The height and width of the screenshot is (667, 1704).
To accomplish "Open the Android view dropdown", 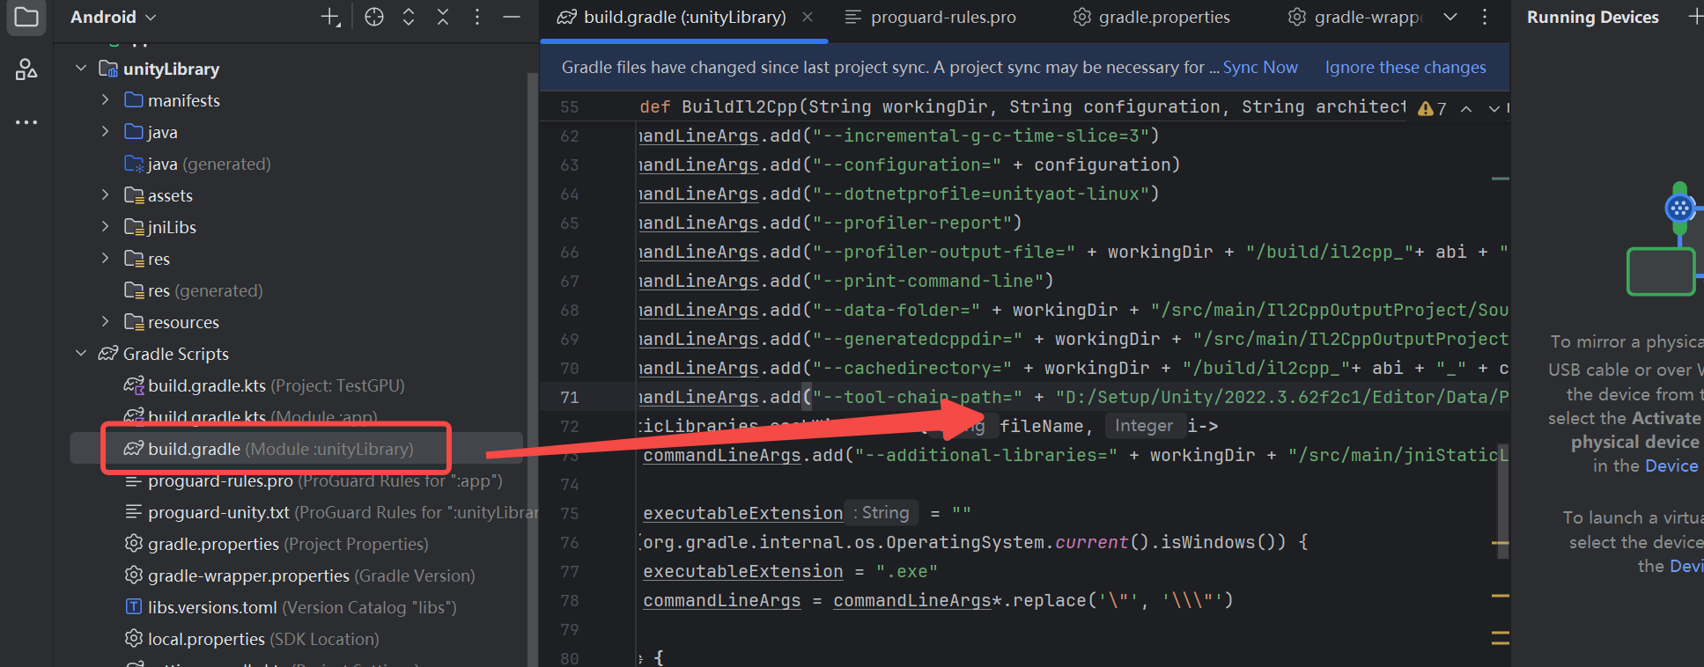I will [x=113, y=17].
